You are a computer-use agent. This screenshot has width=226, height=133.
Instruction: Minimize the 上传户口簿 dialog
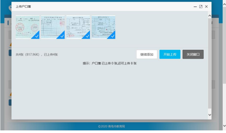[195, 7]
